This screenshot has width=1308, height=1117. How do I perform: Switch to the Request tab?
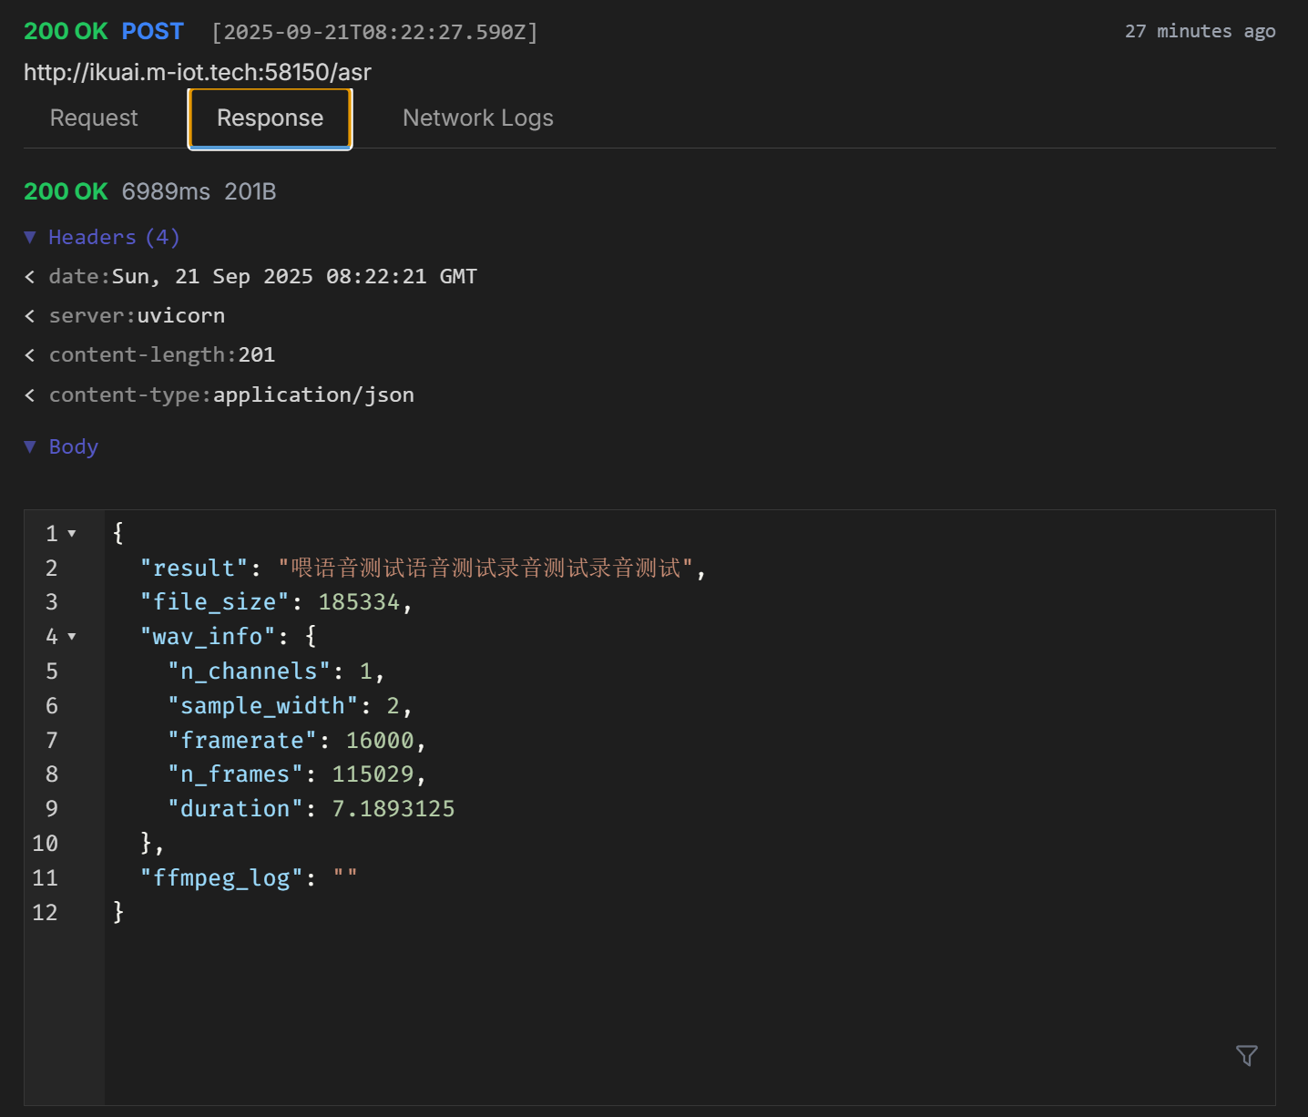pos(94,118)
